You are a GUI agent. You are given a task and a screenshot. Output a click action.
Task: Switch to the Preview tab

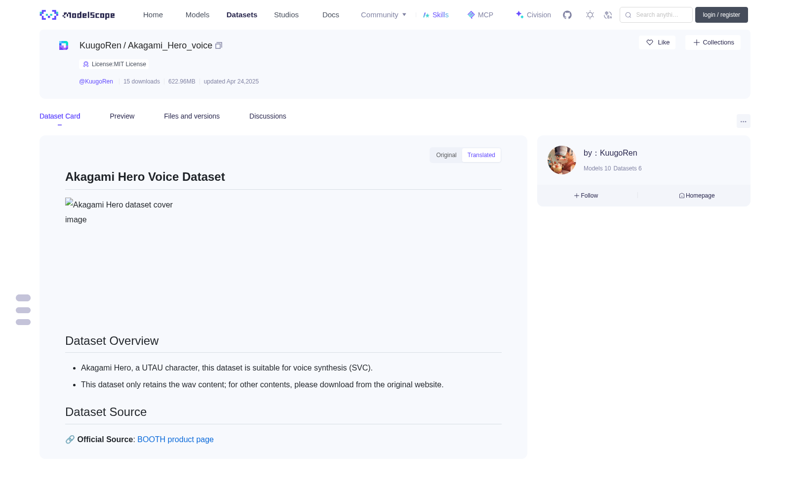(122, 116)
